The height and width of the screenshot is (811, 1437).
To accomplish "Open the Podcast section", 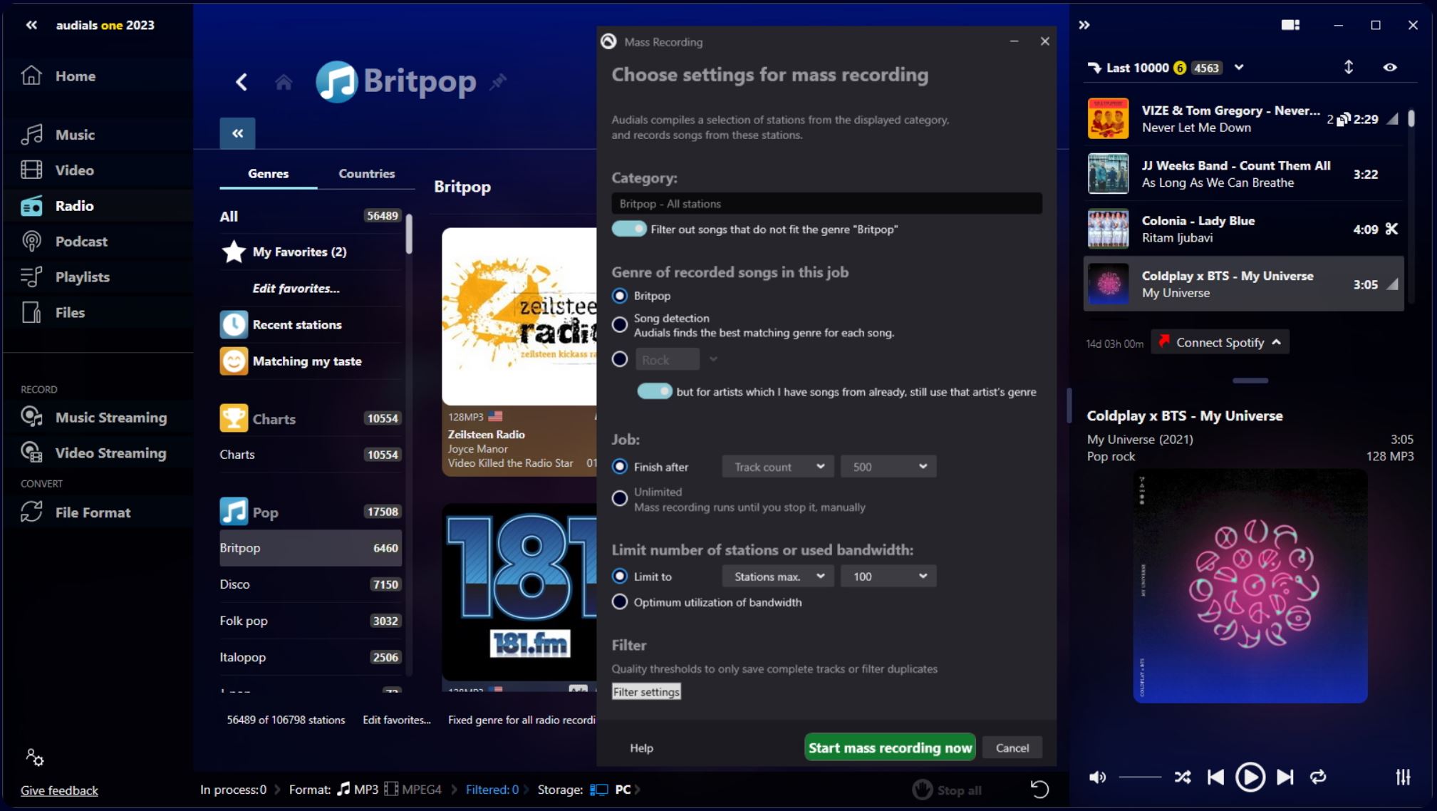I will tap(81, 242).
